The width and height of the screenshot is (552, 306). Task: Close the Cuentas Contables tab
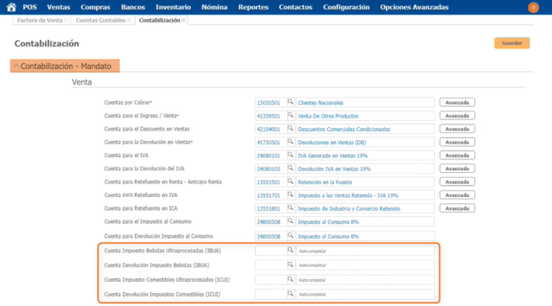click(x=129, y=20)
